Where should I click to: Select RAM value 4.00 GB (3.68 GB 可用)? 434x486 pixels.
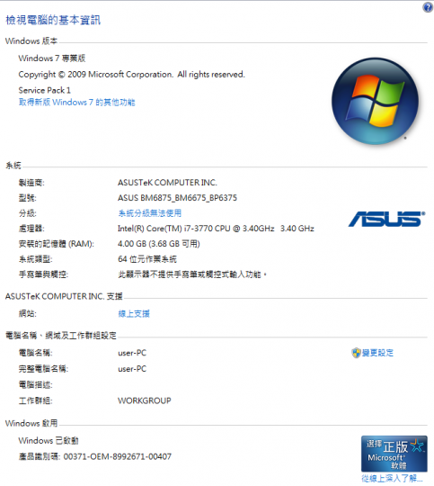coord(158,244)
